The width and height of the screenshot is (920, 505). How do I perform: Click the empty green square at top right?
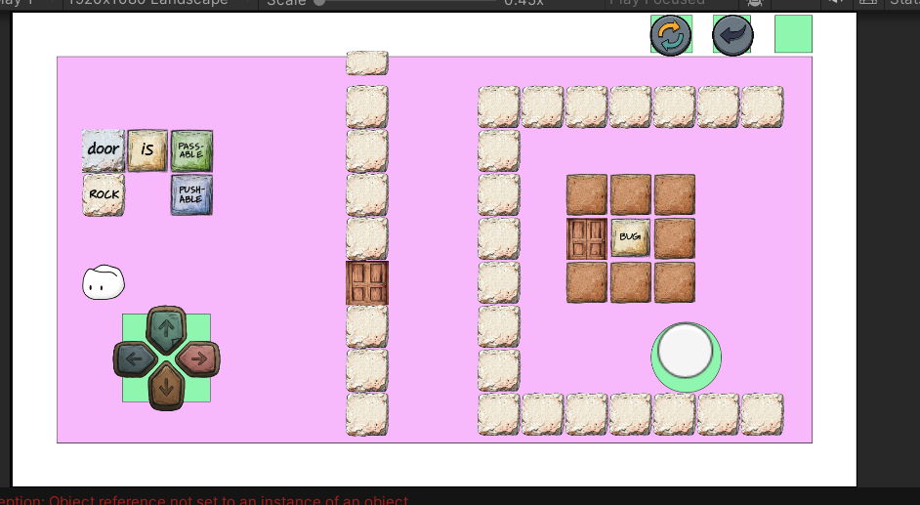[x=793, y=34]
